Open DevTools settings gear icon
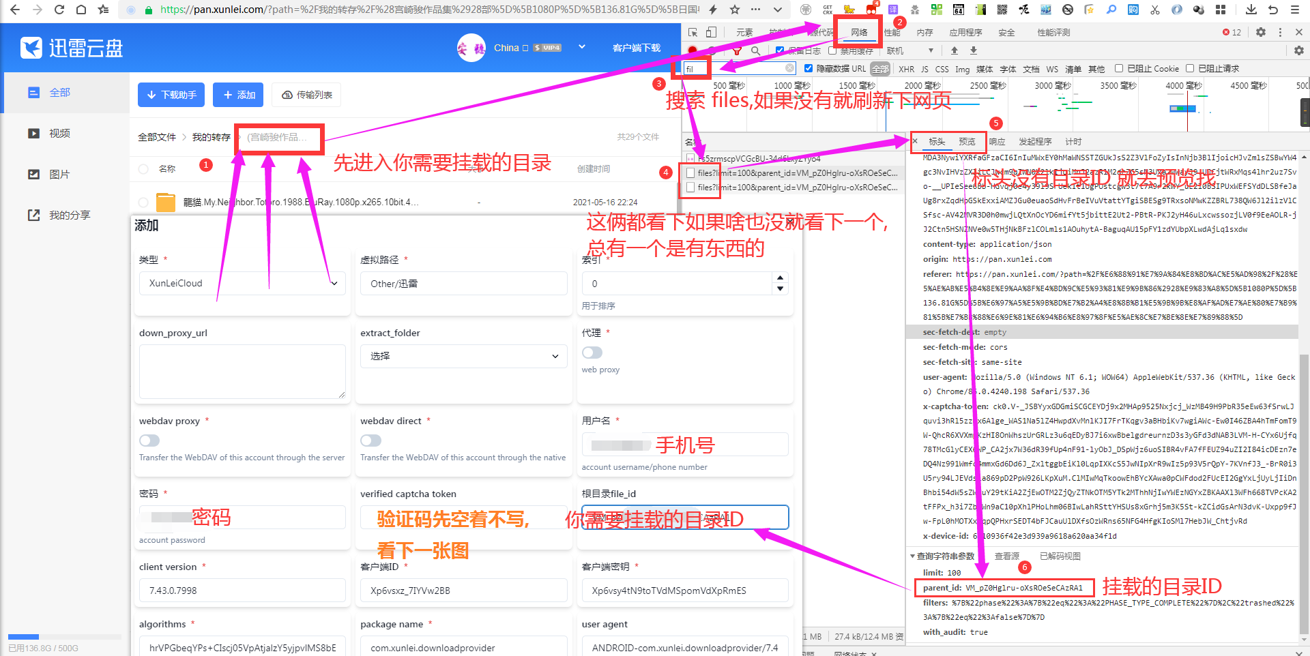The width and height of the screenshot is (1310, 656). pos(1261,32)
